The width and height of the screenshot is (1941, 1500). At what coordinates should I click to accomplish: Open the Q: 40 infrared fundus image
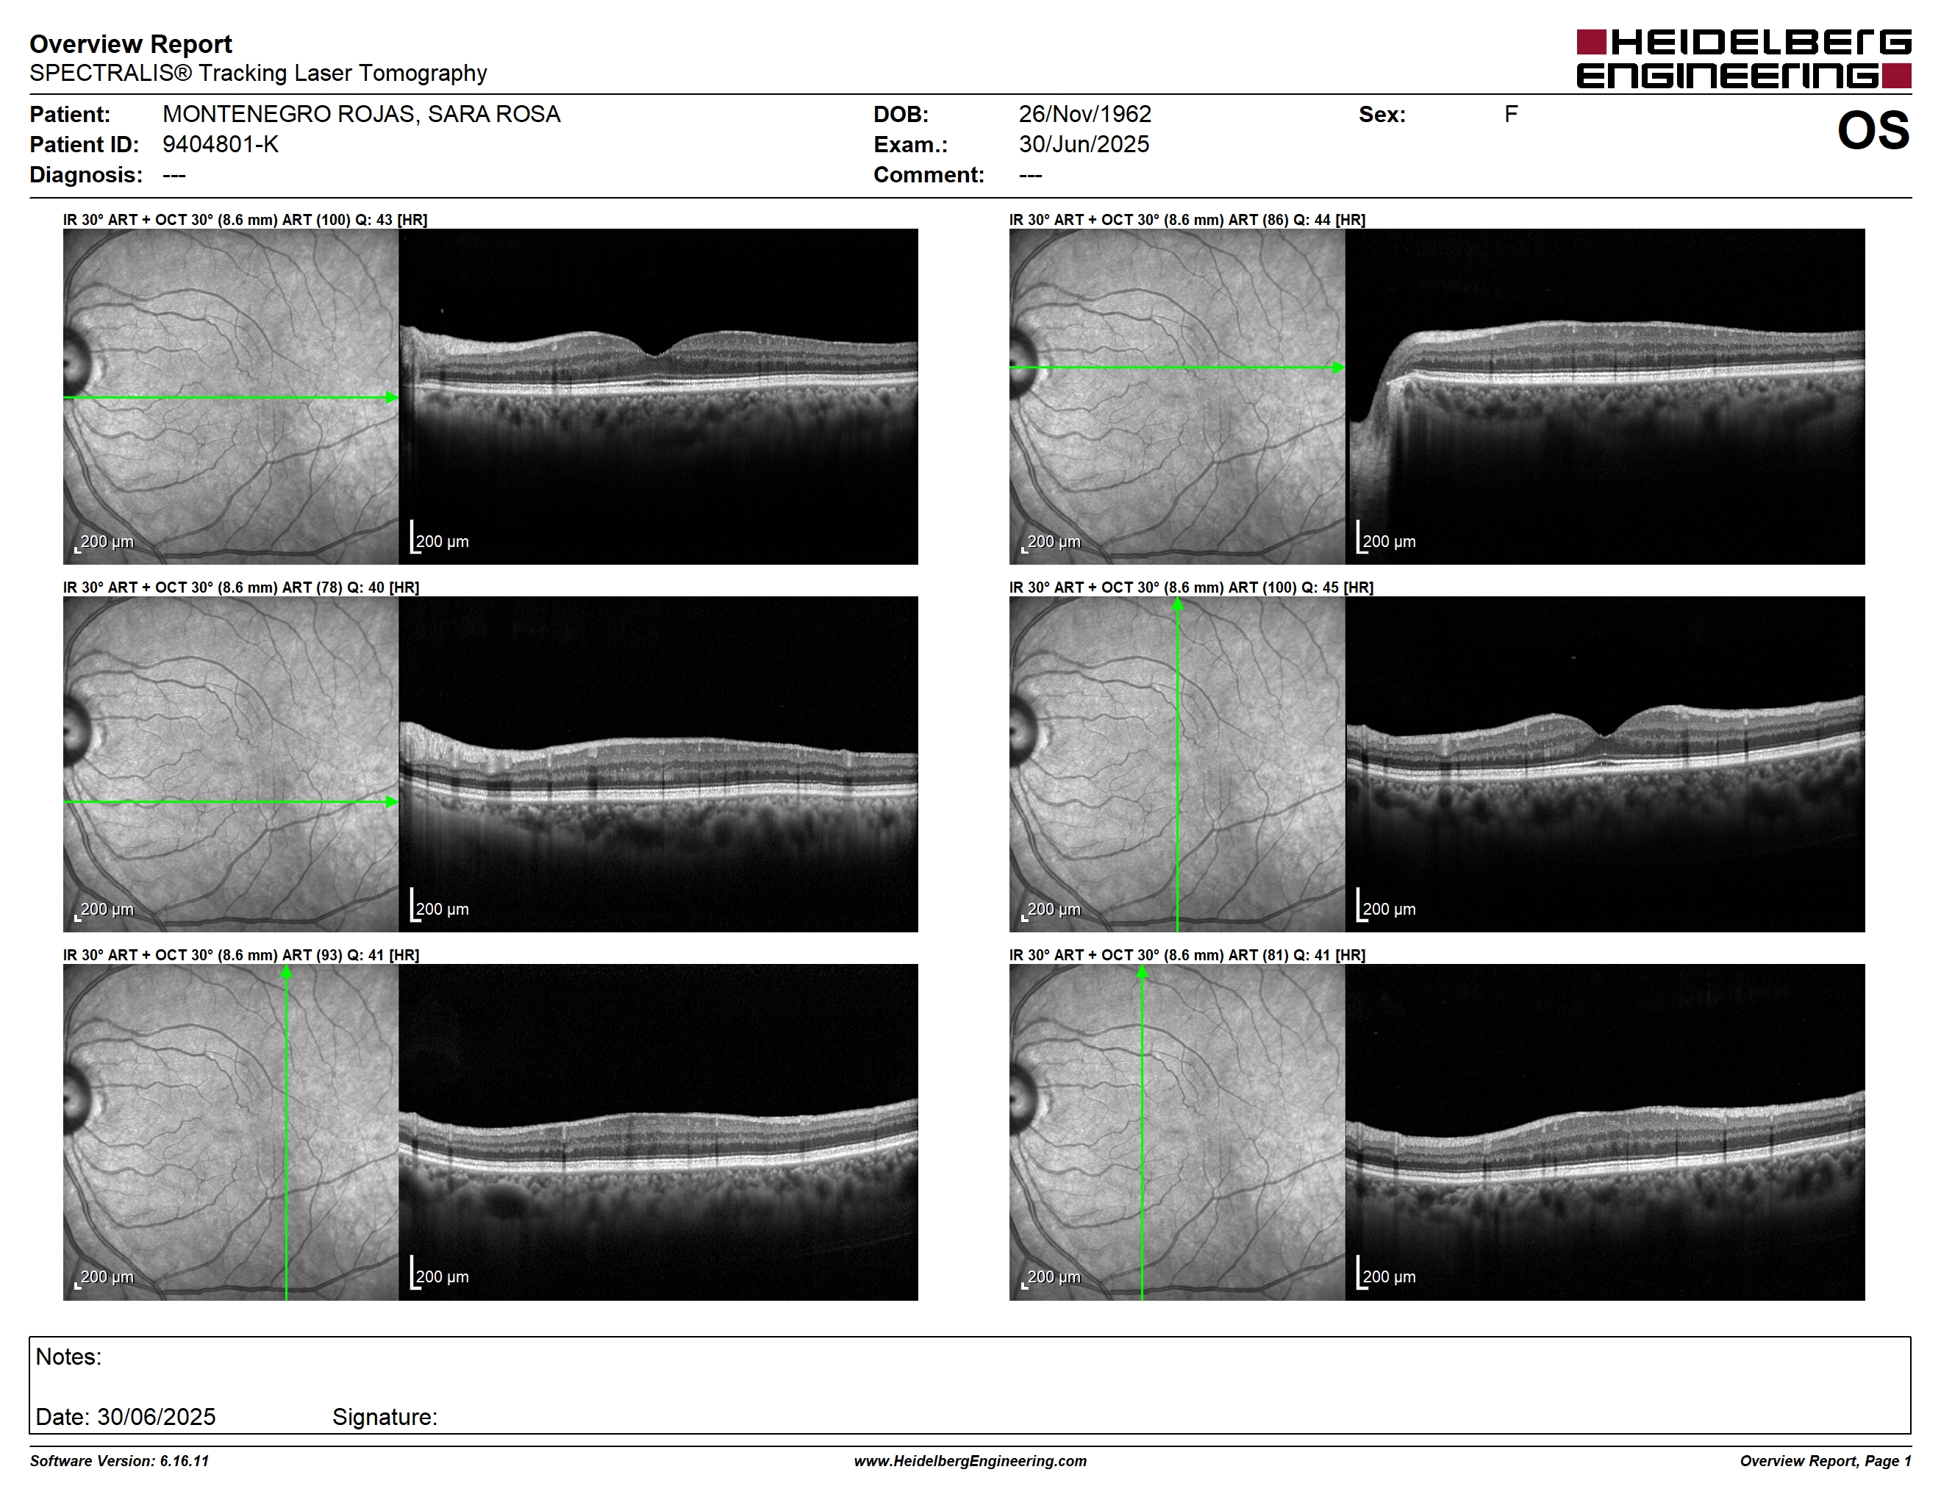(230, 764)
